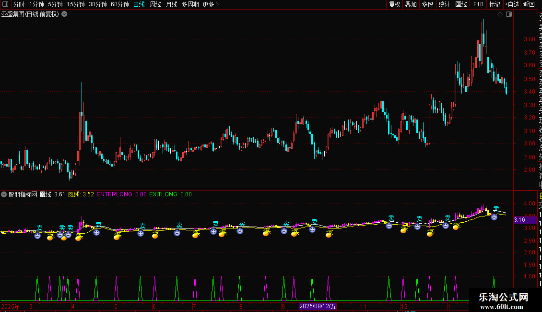Open F10 company information
Image resolution: width=542 pixels, height=312 pixels.
(478, 4)
